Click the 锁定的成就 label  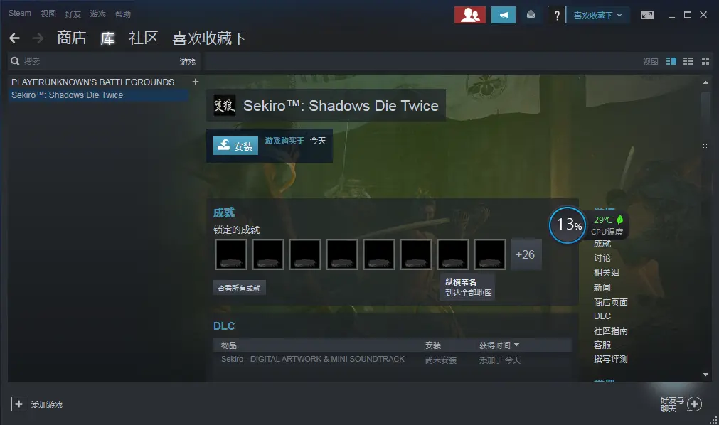tap(237, 230)
